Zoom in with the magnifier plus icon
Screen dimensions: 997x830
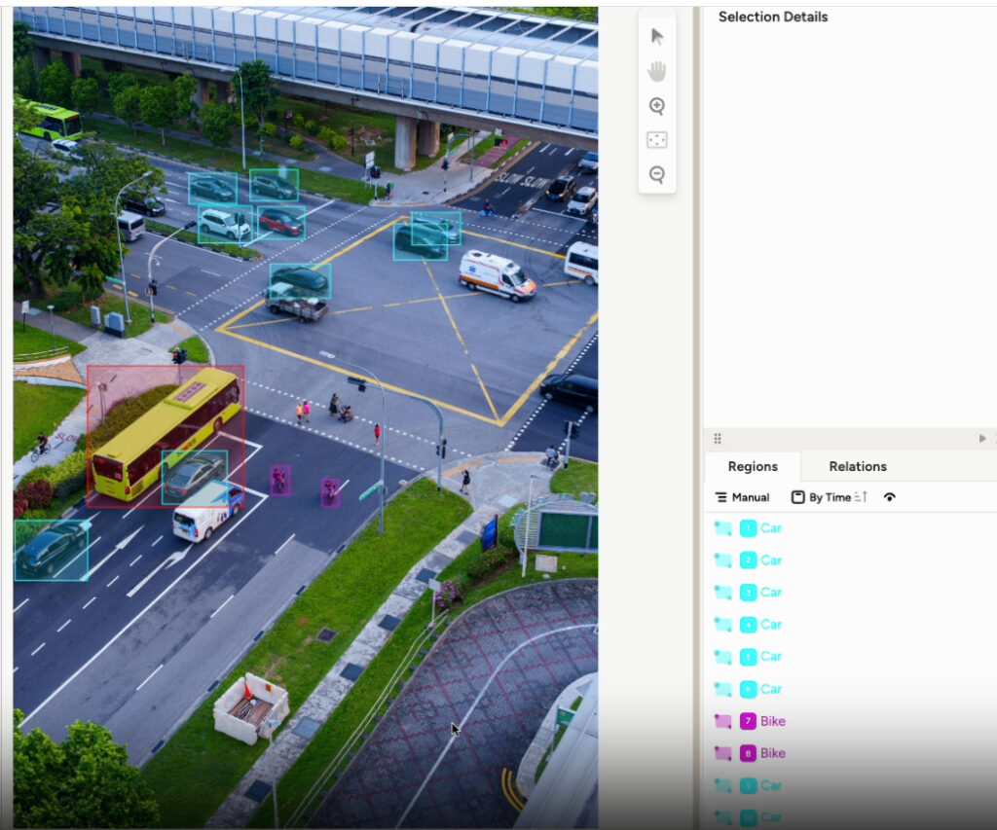click(x=657, y=106)
